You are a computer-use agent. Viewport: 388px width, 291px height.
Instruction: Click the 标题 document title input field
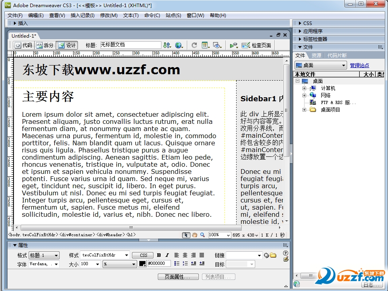coord(130,45)
